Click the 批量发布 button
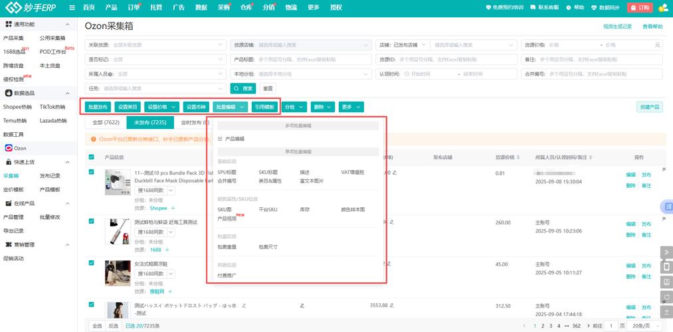This screenshot has height=332, width=673. [98, 107]
